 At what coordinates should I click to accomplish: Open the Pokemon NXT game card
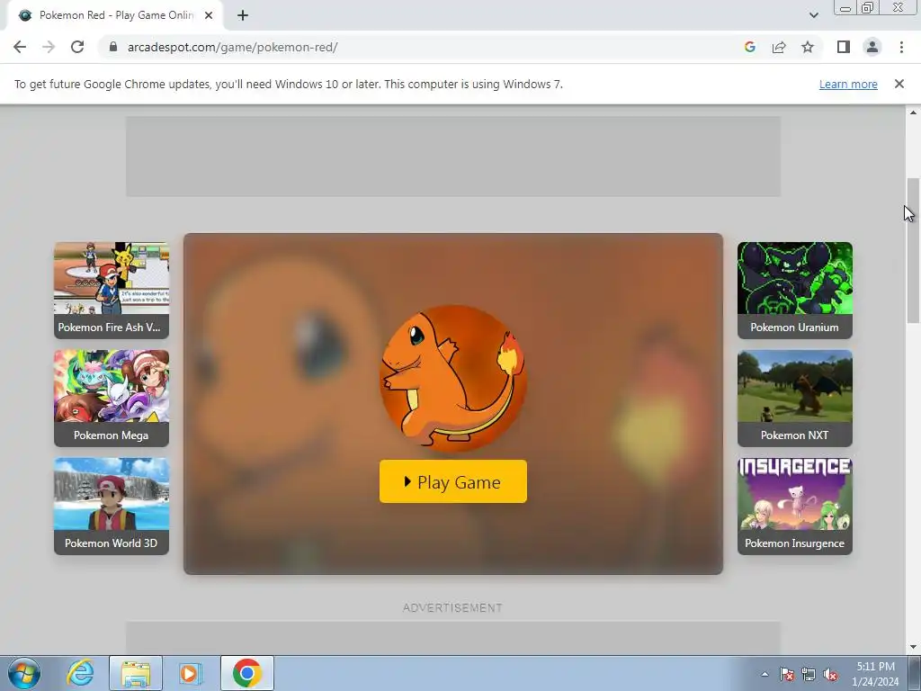coord(795,399)
